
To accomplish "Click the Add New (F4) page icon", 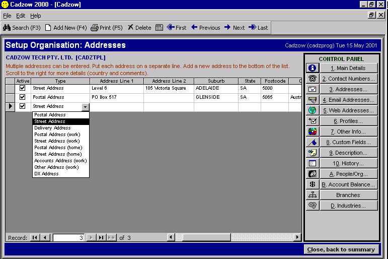I will pos(48,28).
